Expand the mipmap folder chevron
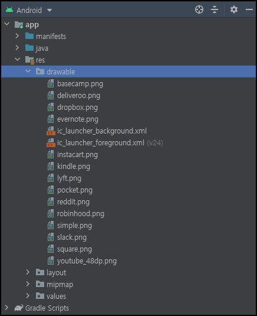This screenshot has height=316, width=257. click(28, 284)
